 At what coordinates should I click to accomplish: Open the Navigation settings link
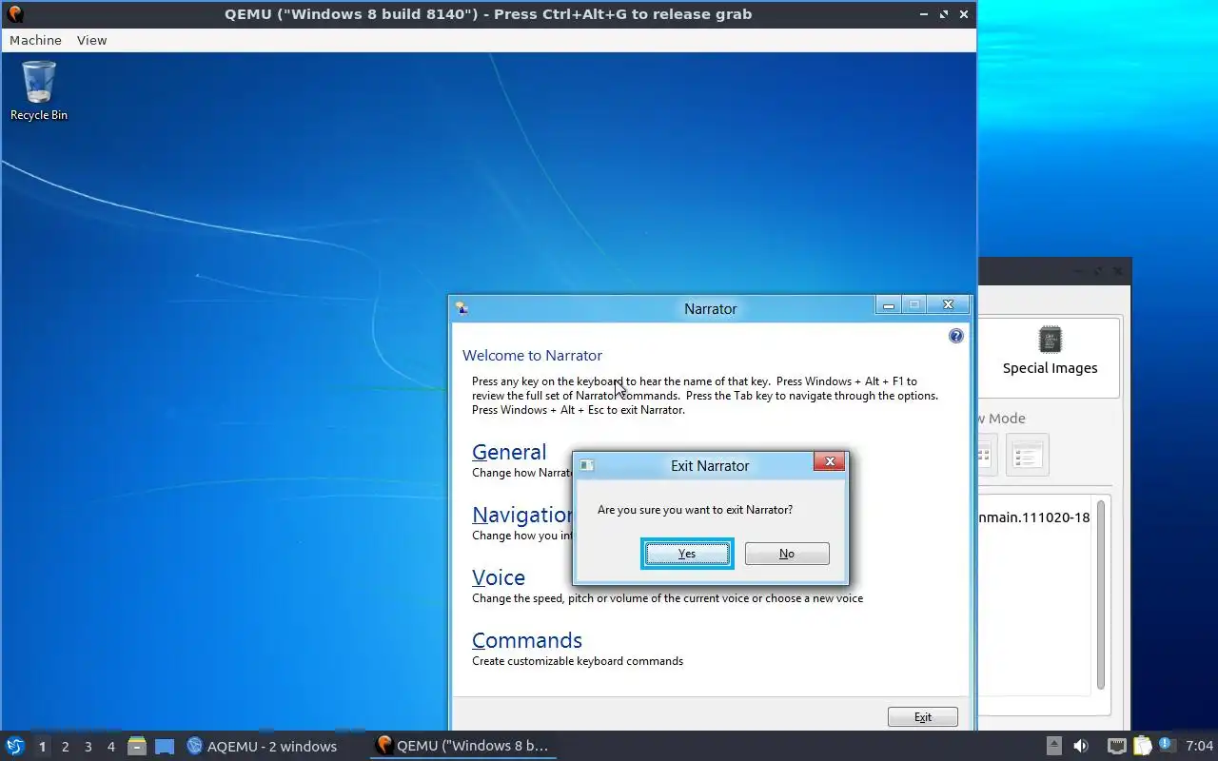click(x=522, y=515)
